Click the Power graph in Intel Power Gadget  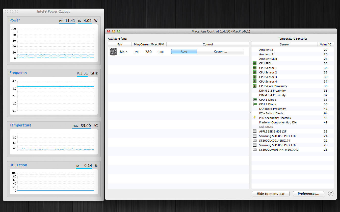point(54,43)
